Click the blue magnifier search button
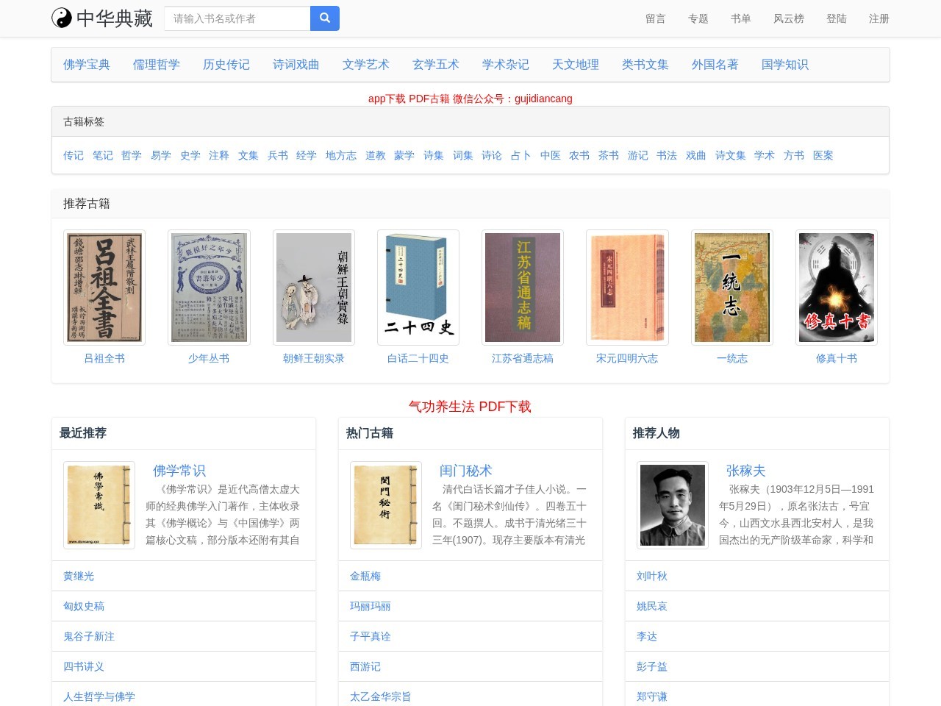Screen dimensions: 941x706 324,18
